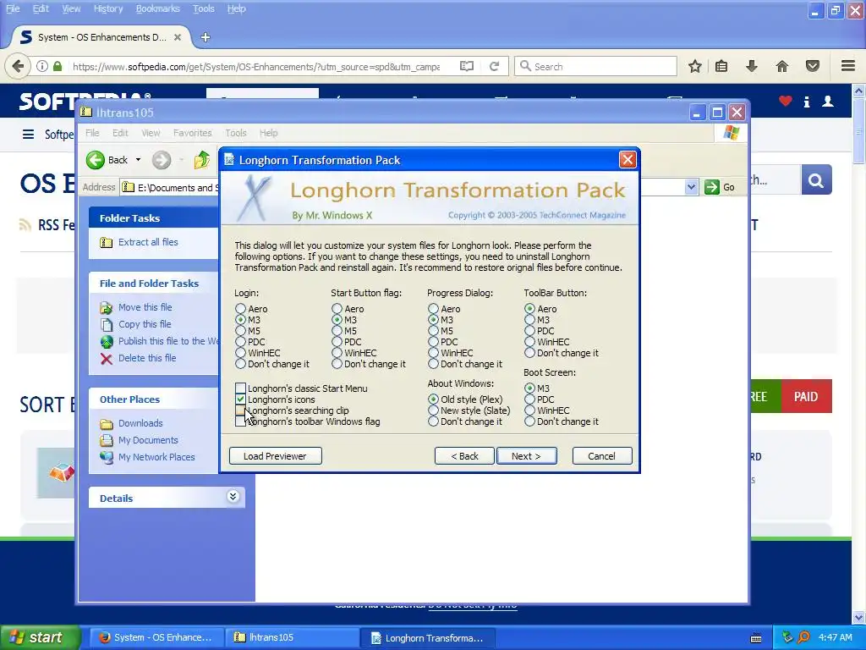Click Next > in Transformation Pack dialog
866x650 pixels.
(526, 456)
